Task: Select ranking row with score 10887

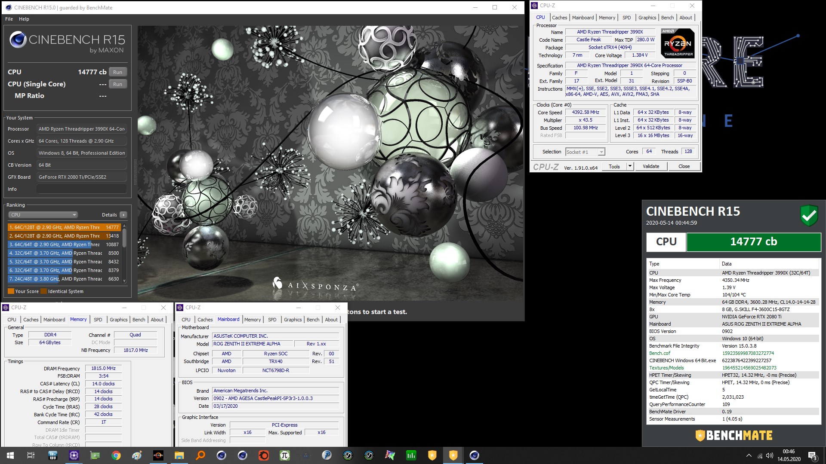Action: click(x=64, y=244)
